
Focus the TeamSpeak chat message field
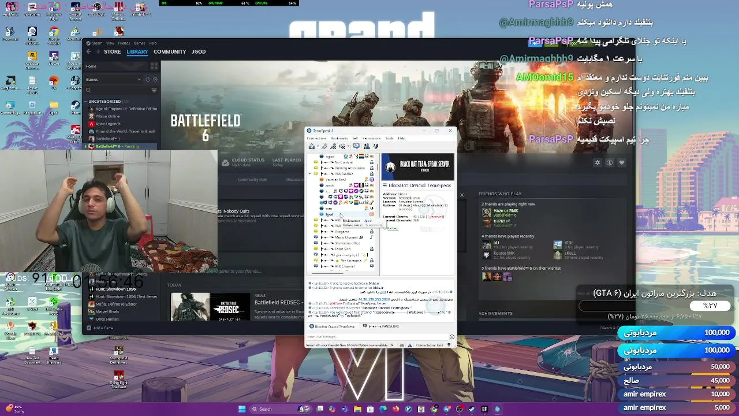tap(377, 337)
